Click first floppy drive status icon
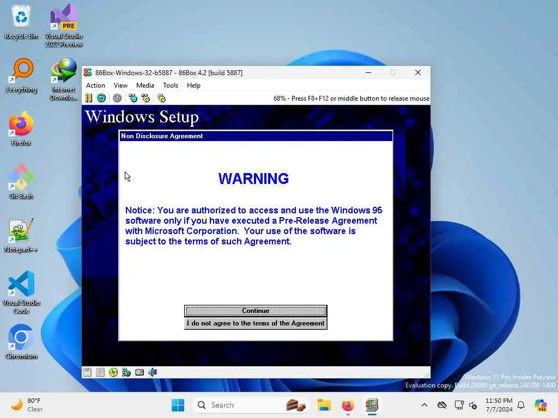Screen dimensions: 558x418 coord(87,372)
